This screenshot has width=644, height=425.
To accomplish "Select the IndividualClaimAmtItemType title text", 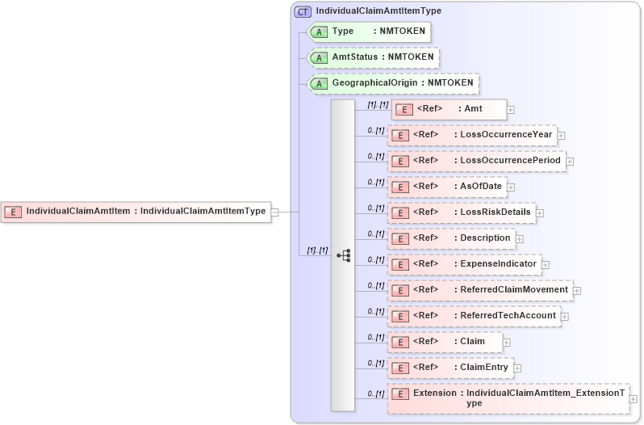I will [378, 11].
